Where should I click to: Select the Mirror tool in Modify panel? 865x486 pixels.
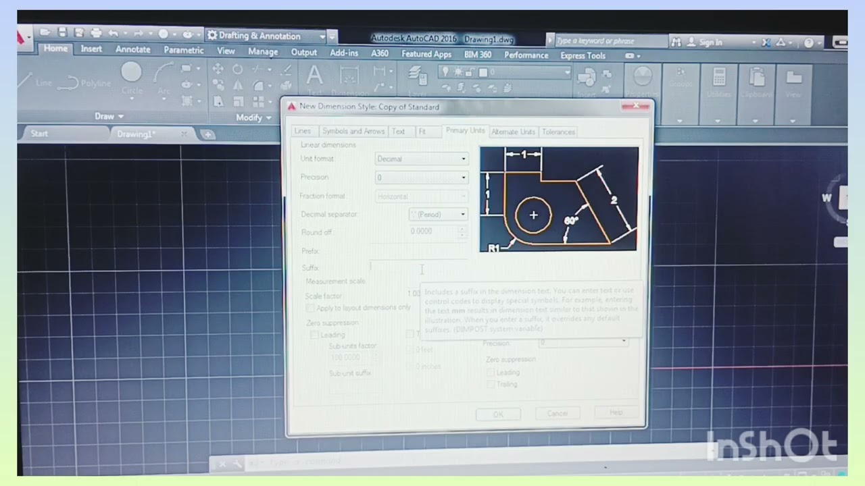coord(238,86)
